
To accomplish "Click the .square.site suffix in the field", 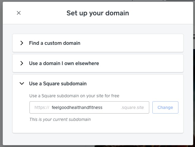I will (132, 107).
